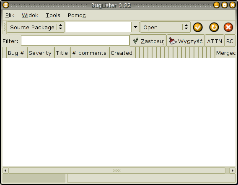Click into the Filter text field
238x185 pixels.
coord(75,40)
